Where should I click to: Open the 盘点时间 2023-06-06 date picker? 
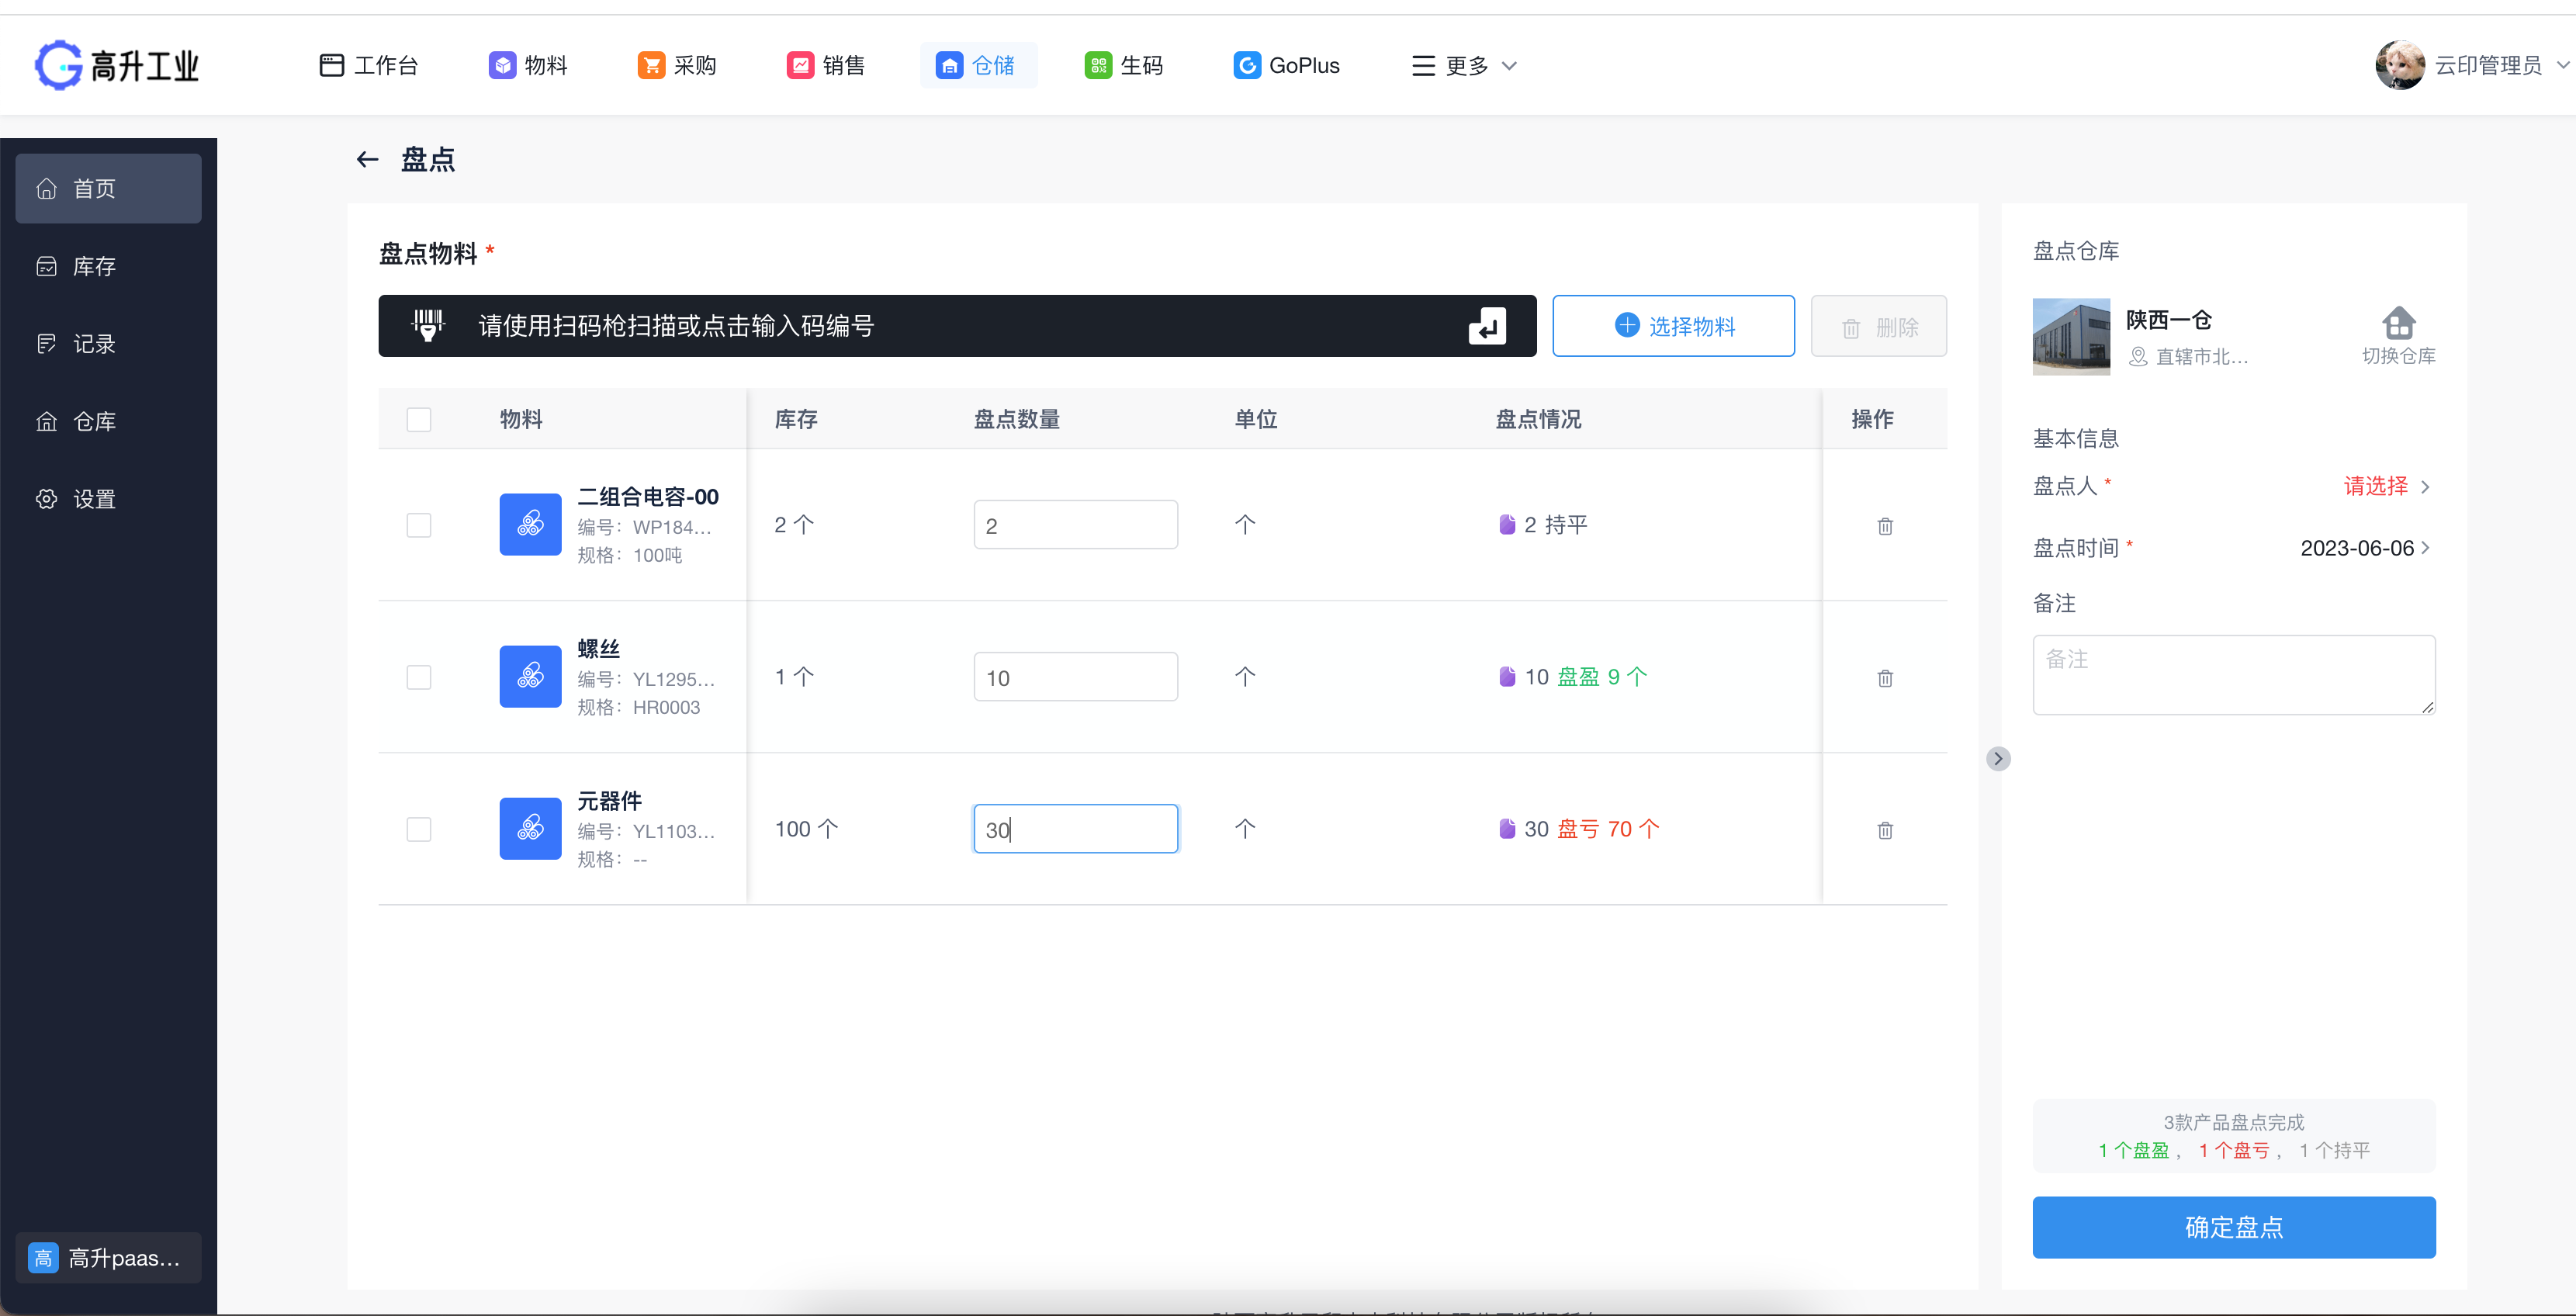point(2365,548)
